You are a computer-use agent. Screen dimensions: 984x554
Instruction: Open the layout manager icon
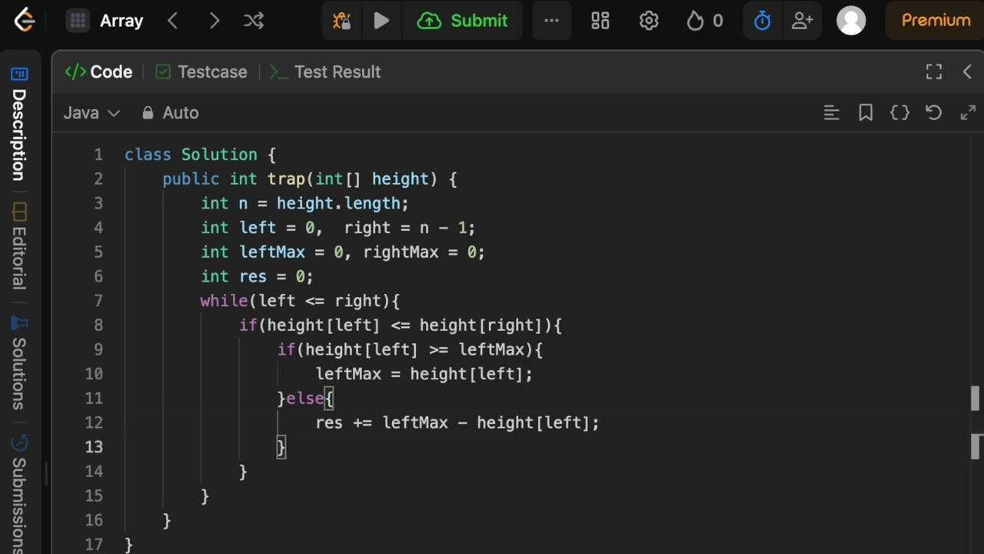click(600, 21)
